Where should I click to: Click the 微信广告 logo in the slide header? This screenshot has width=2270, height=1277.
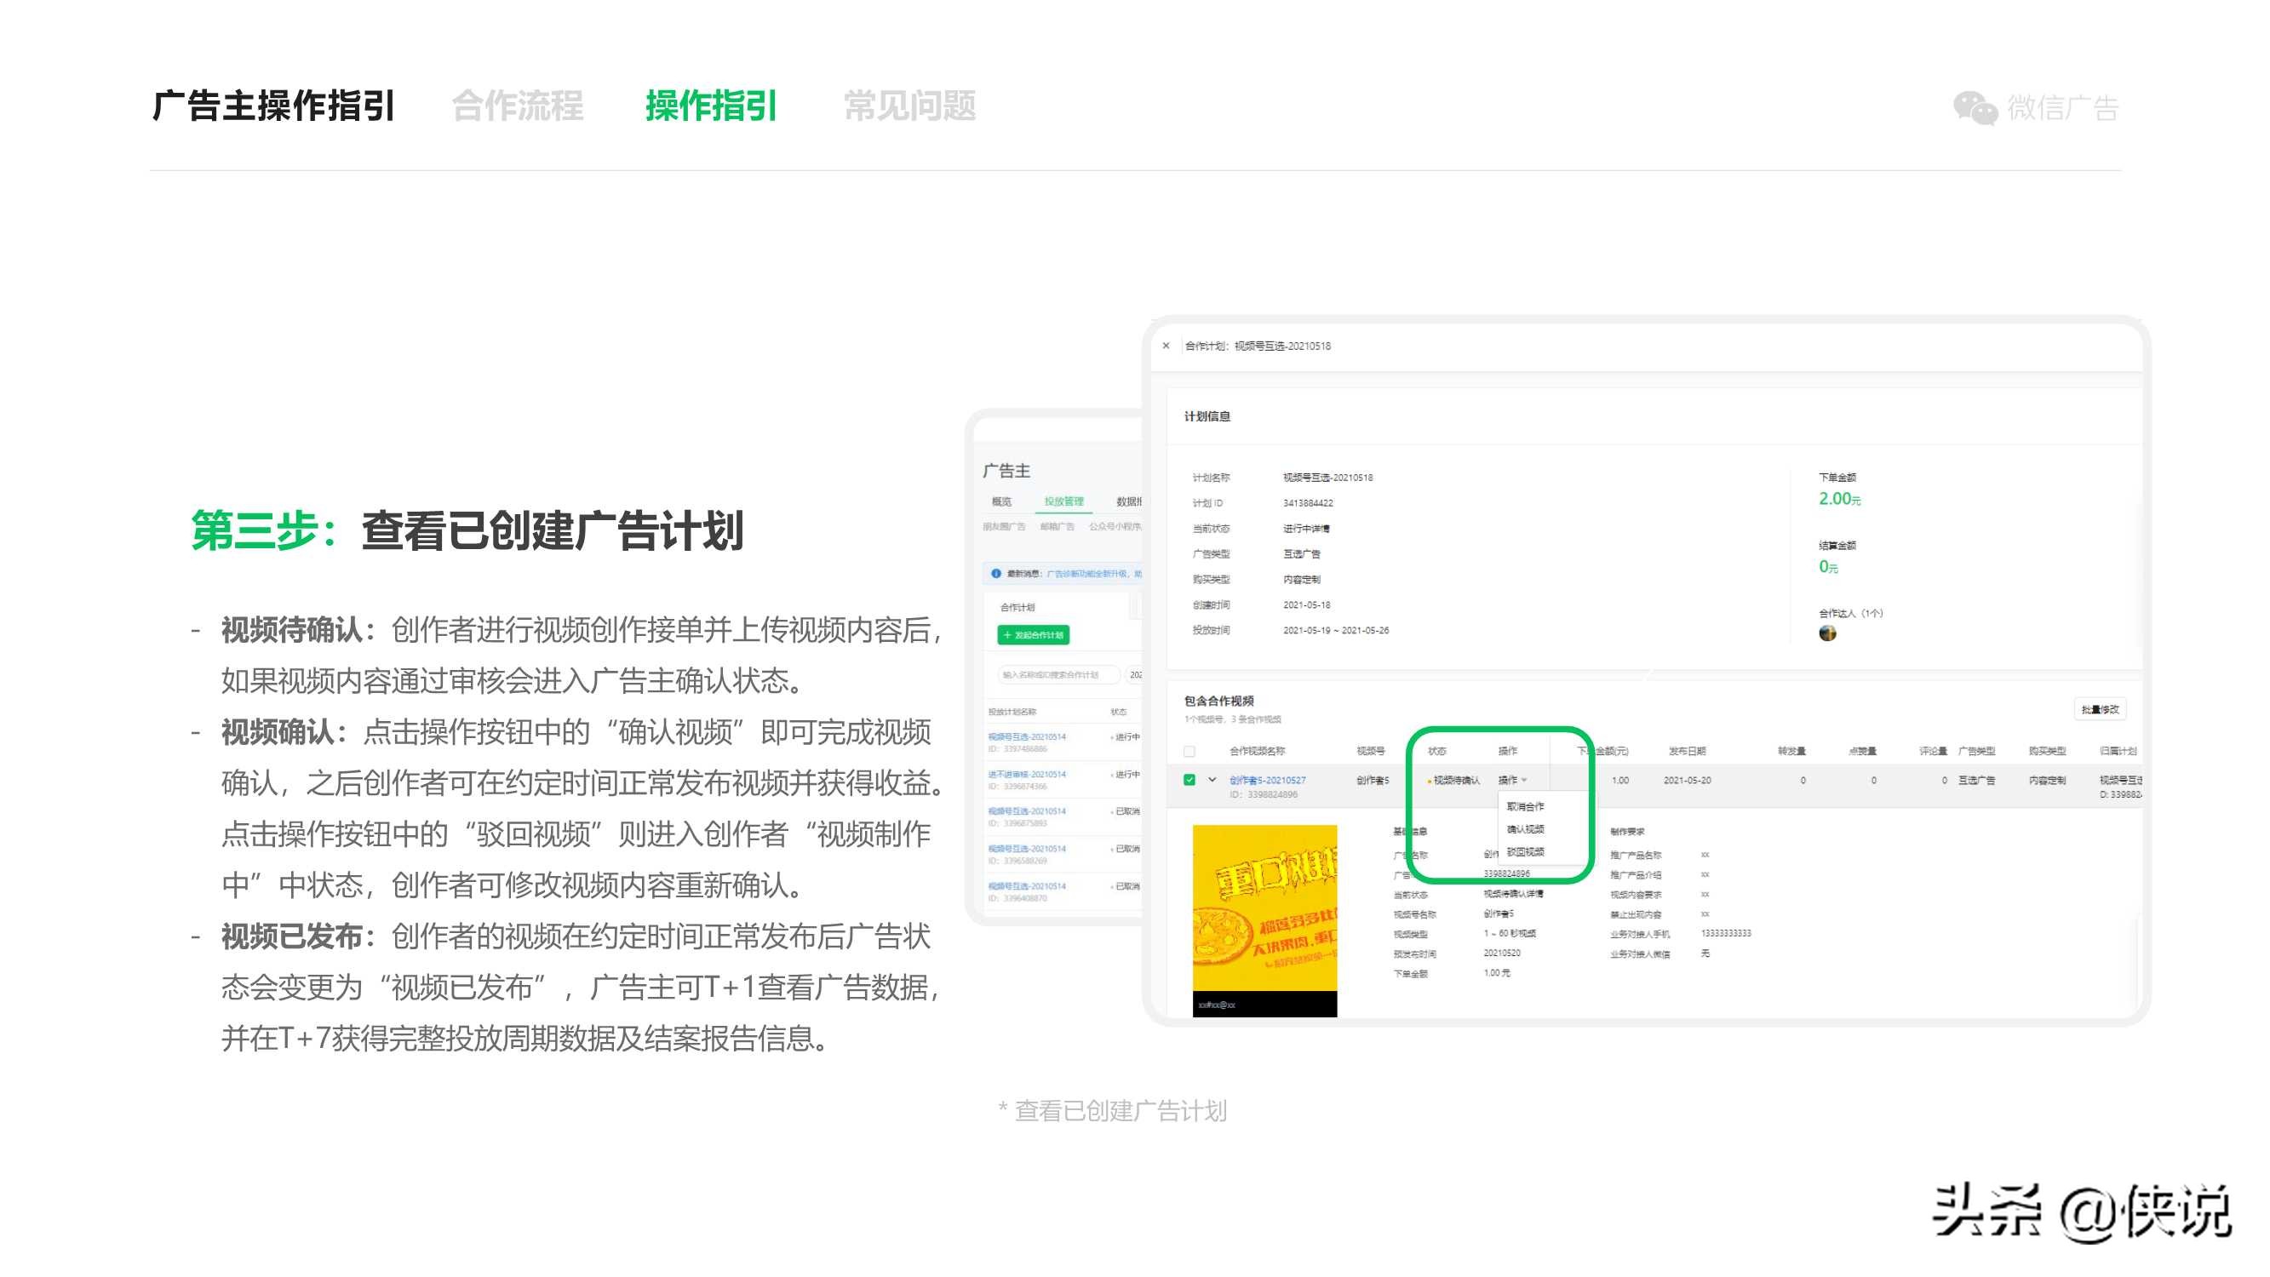click(x=2037, y=107)
